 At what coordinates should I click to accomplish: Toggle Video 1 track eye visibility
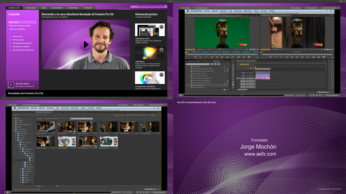242,79
